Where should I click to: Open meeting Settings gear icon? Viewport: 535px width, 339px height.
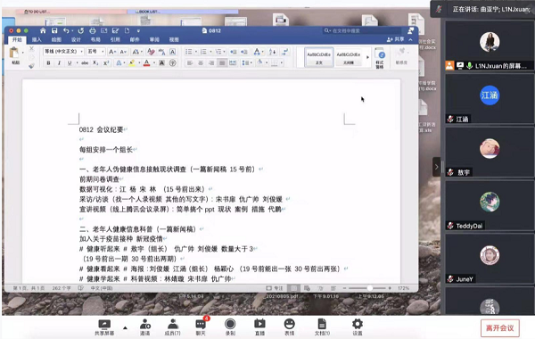(x=358, y=327)
